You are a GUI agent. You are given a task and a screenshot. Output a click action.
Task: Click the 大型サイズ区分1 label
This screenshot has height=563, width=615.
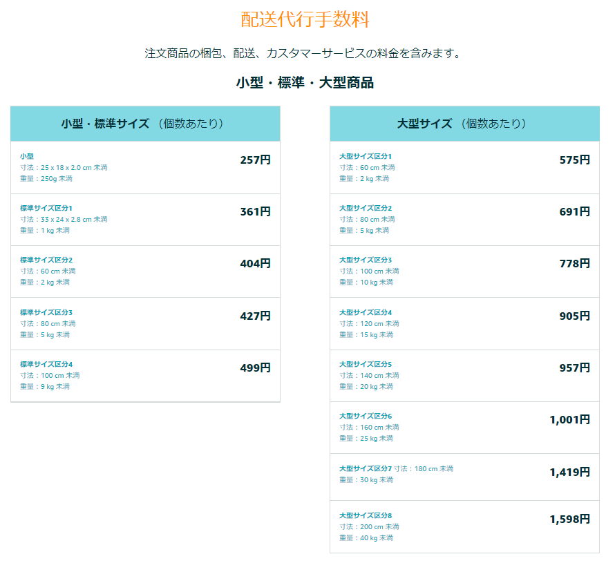pos(366,157)
